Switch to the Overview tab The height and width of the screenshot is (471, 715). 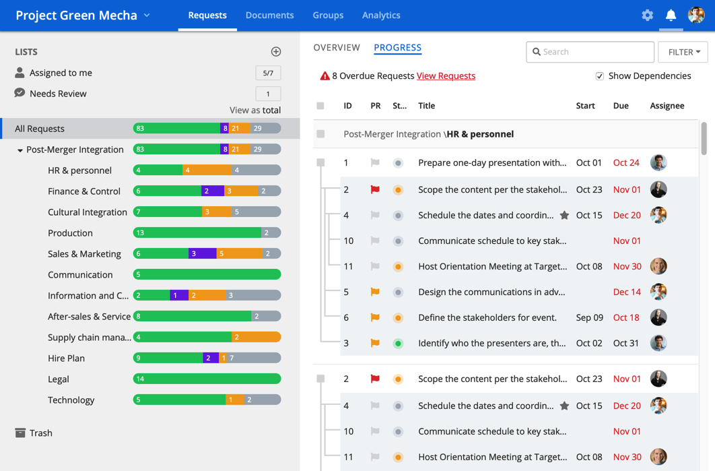coord(337,47)
